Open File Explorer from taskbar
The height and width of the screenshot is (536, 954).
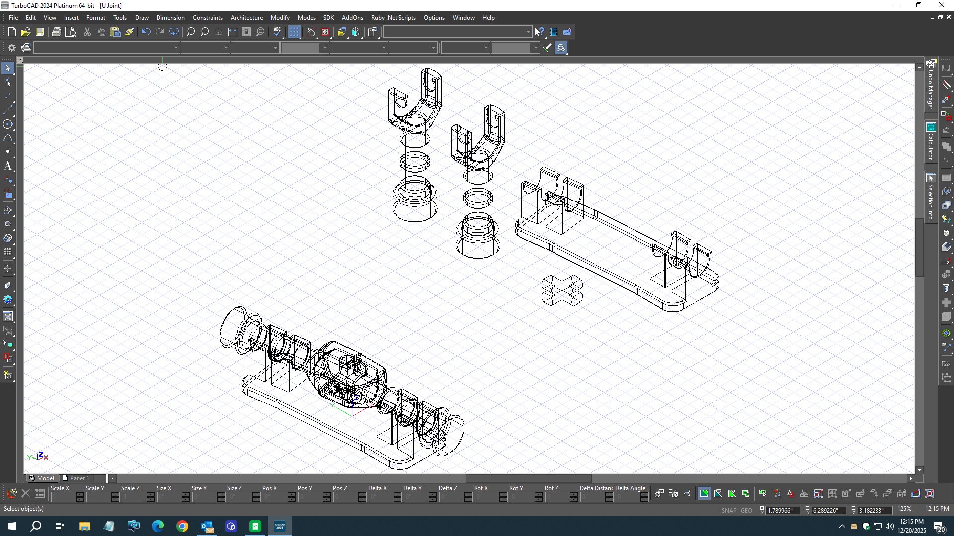tap(84, 526)
